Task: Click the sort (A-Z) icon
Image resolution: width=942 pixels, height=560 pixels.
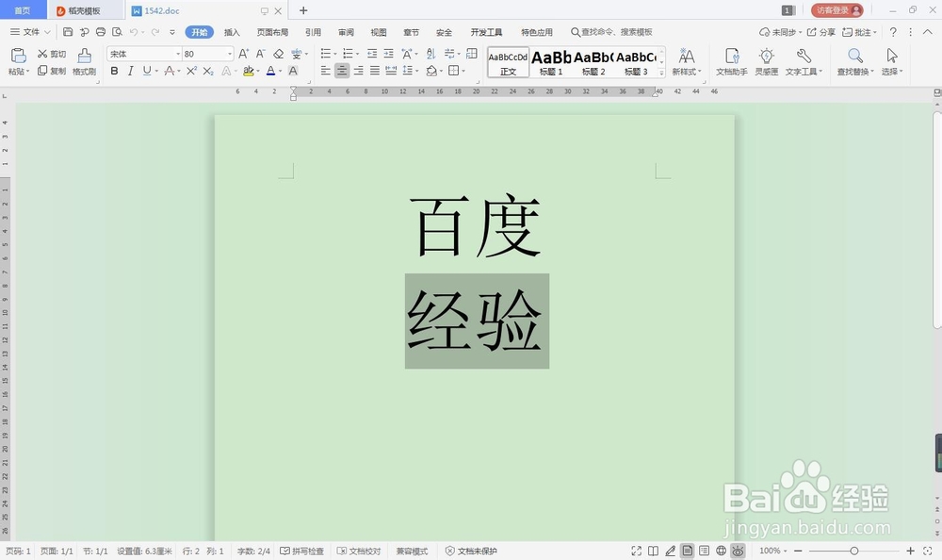Action: click(430, 54)
